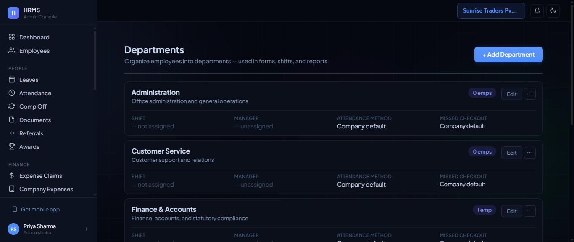Click the Get mobile app phone icon
This screenshot has height=242, width=574.
(x=15, y=209)
